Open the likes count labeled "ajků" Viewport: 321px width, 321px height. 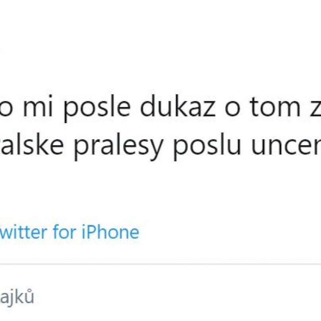coord(17,297)
